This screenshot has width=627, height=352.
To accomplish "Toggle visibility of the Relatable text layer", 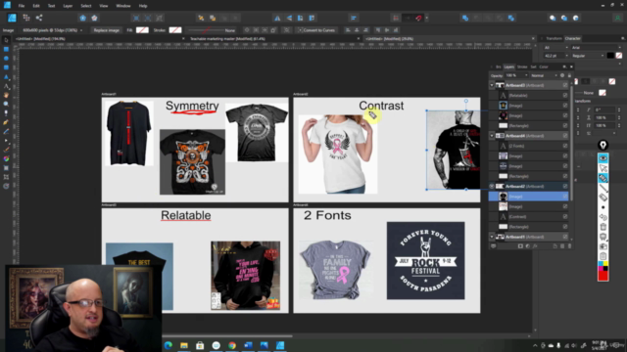I will tap(565, 96).
